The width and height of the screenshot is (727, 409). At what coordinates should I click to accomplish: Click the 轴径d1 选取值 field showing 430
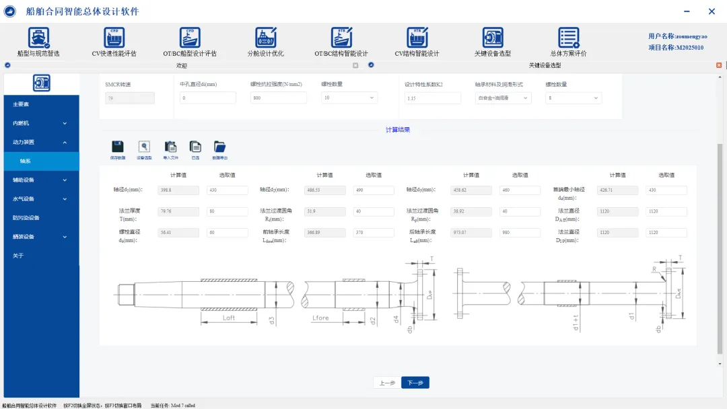pos(228,190)
